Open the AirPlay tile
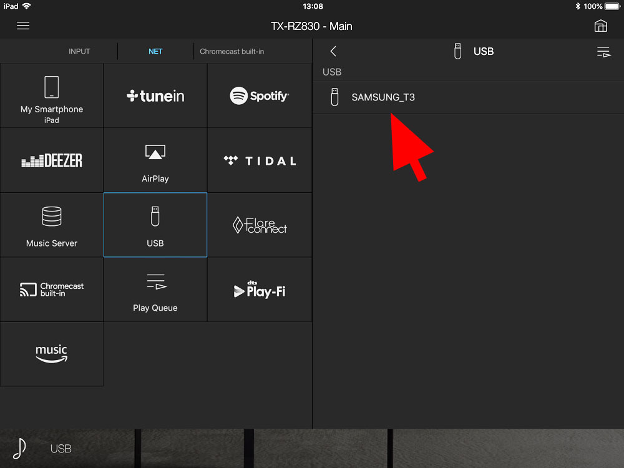624x468 pixels. tap(155, 160)
